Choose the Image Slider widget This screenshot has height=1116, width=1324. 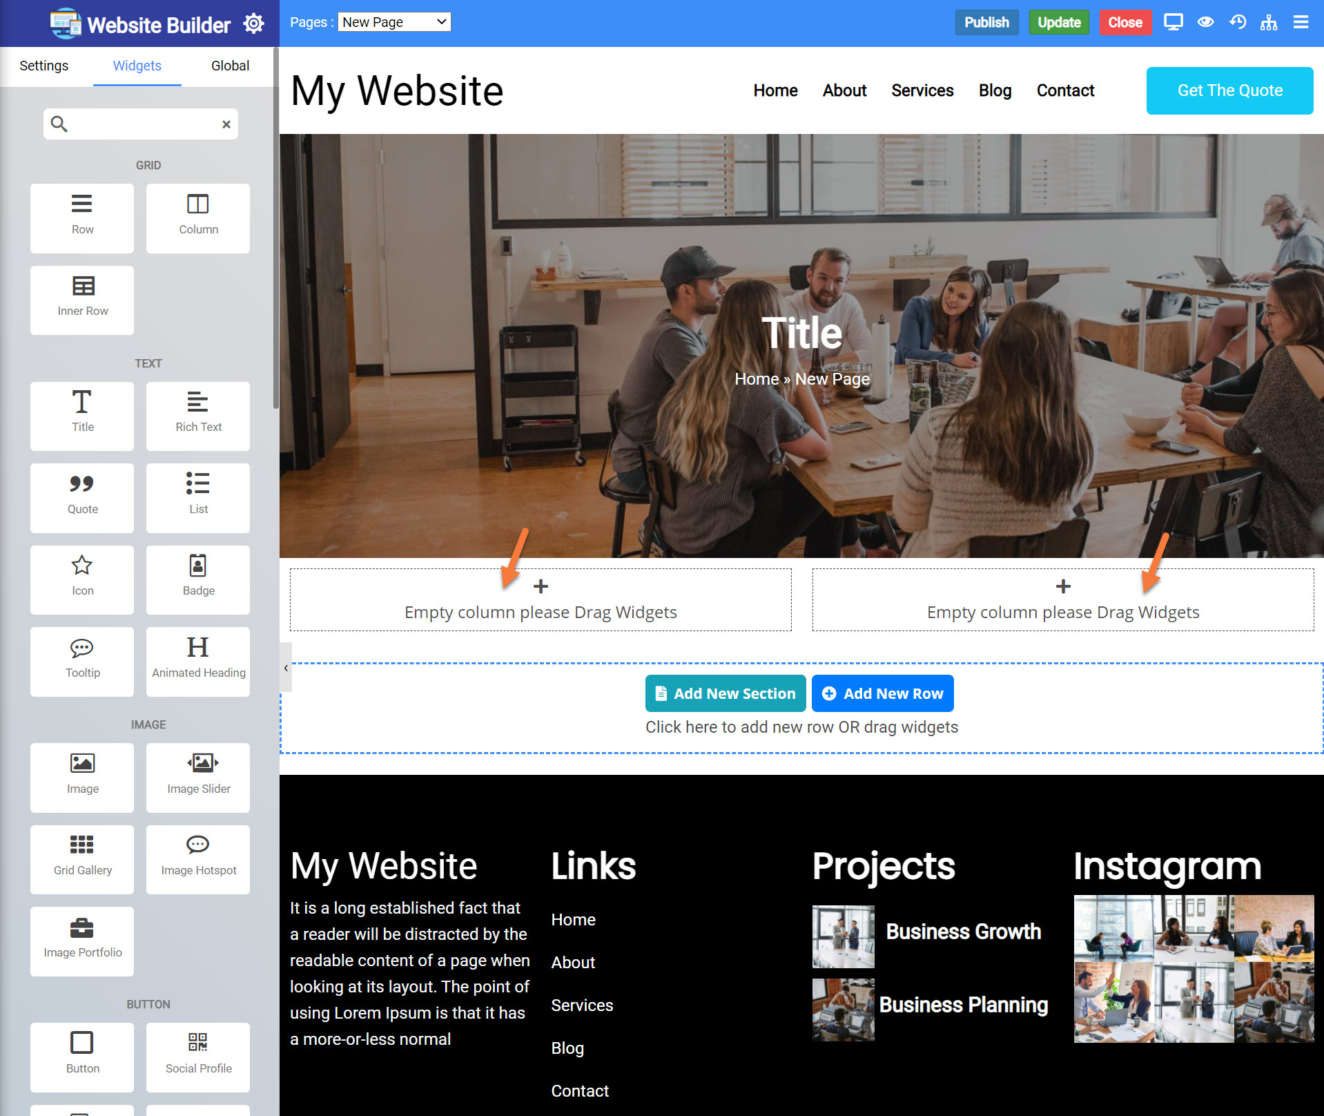coord(198,778)
